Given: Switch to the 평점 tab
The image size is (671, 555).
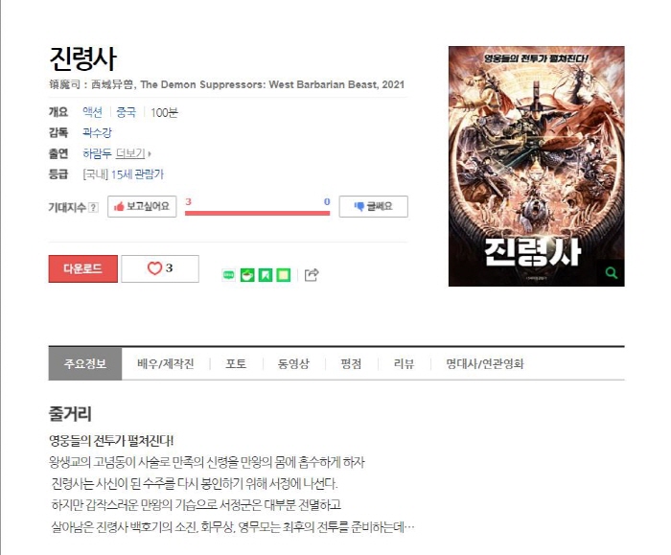Looking at the screenshot, I should (x=351, y=363).
